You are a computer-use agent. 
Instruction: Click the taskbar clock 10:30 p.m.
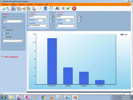pyautogui.click(x=126, y=97)
